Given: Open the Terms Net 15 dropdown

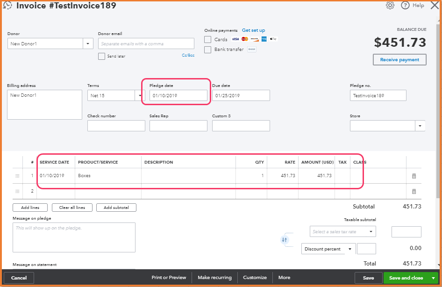Looking at the screenshot, I should point(140,95).
